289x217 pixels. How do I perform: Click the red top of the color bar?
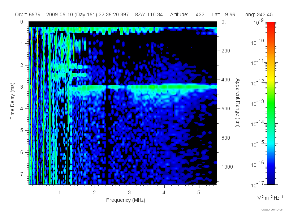click(271, 25)
